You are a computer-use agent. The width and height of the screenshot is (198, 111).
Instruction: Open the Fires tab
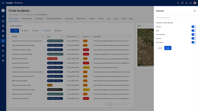[109, 18]
